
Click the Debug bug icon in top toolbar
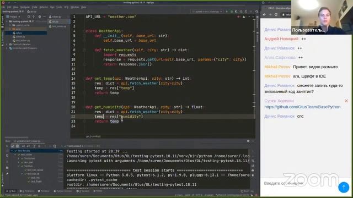coord(232,12)
